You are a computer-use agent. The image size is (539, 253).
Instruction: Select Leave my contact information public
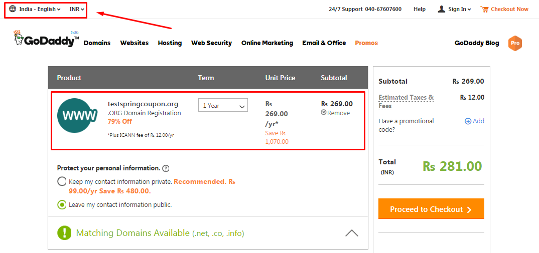[62, 205]
